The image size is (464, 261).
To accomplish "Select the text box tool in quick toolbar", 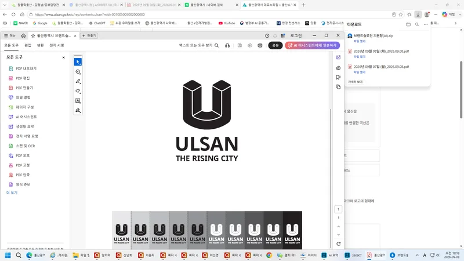I will (x=78, y=100).
